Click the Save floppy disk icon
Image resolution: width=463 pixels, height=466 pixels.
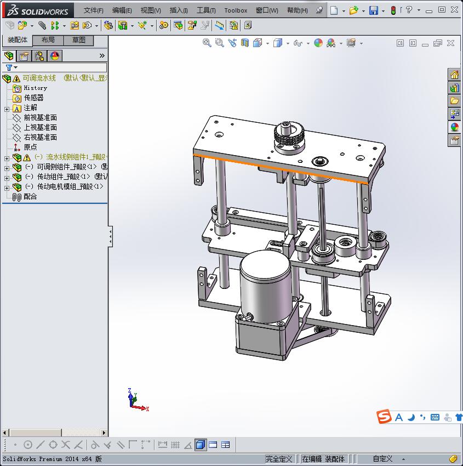374,10
